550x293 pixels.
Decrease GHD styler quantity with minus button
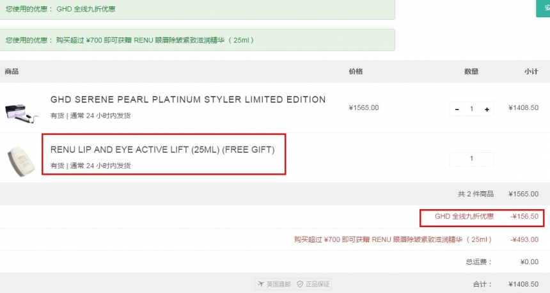(x=457, y=109)
